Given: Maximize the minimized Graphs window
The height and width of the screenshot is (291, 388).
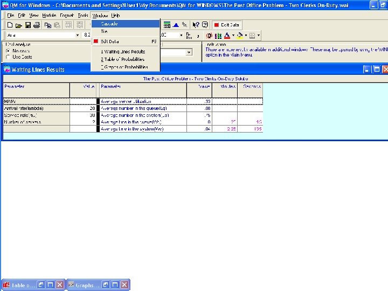Looking at the screenshot, I should click(115, 285).
